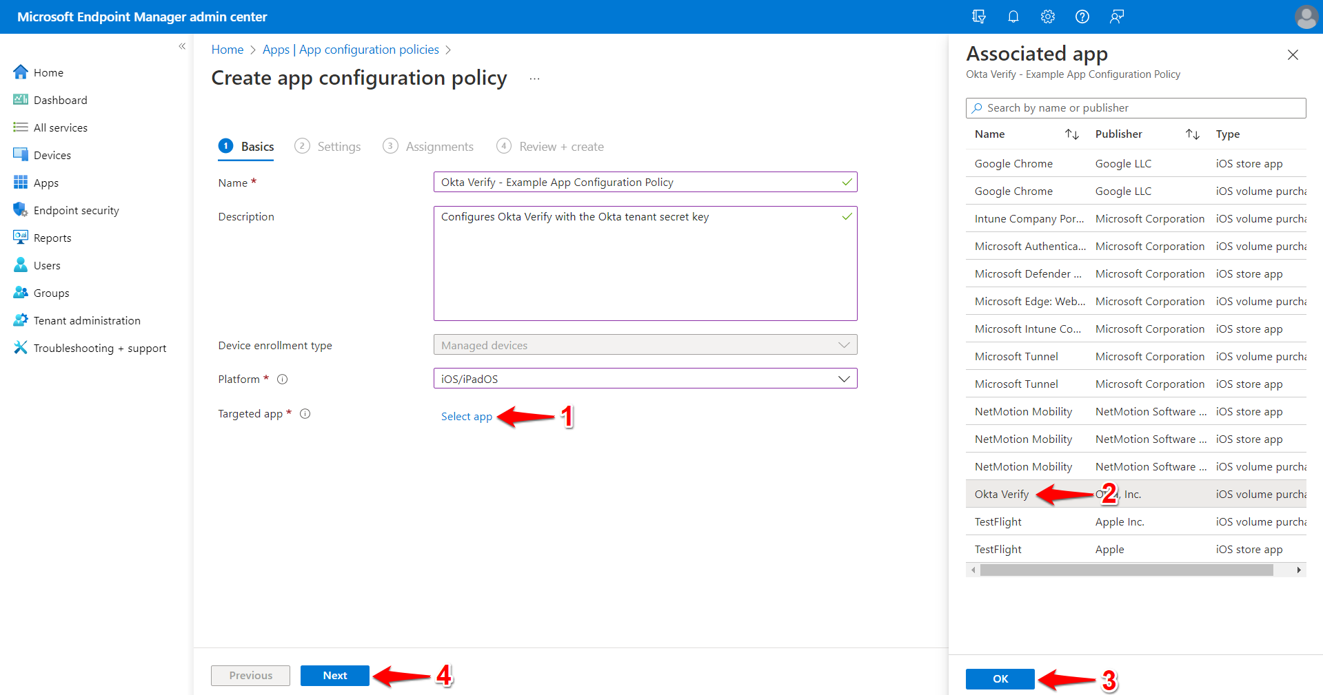
Task: Open the user account avatar
Action: point(1306,17)
